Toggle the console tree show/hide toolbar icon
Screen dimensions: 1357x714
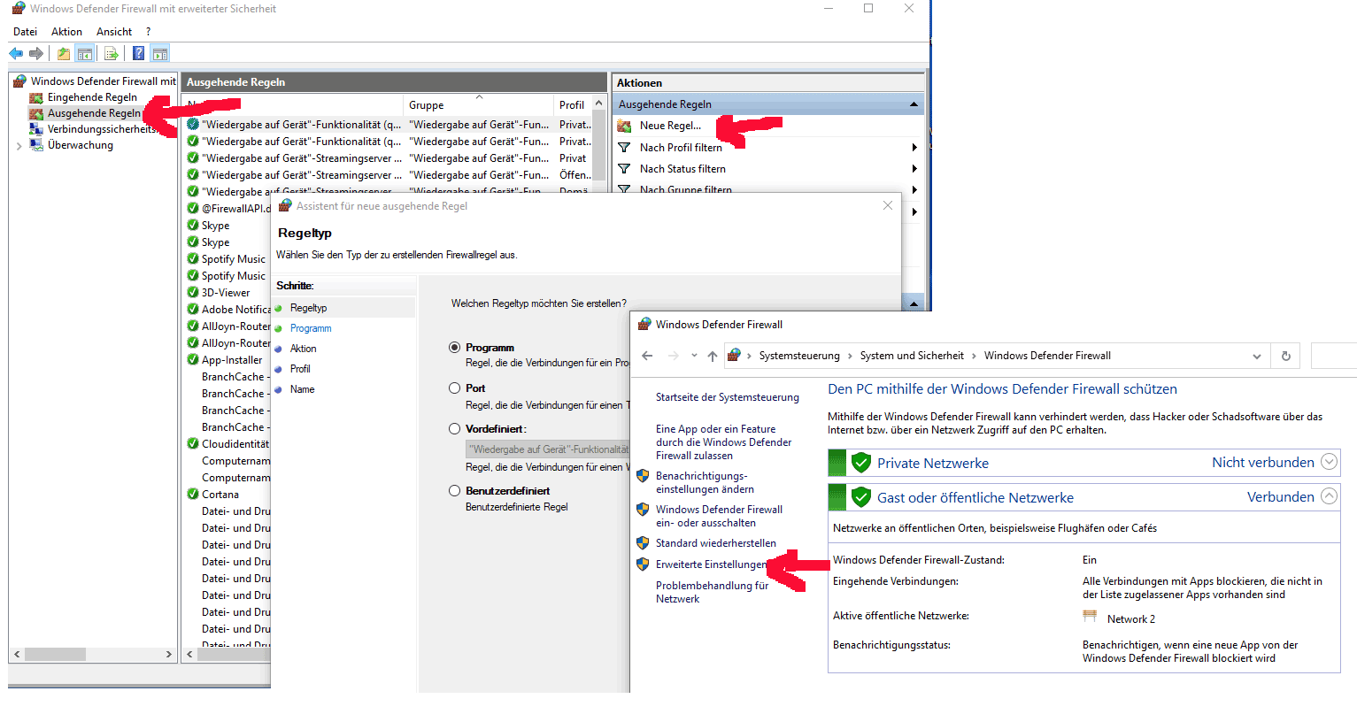tap(85, 54)
